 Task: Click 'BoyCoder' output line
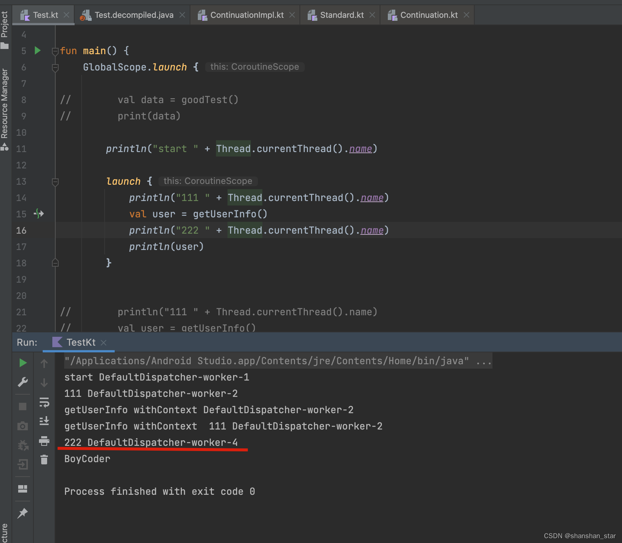click(x=87, y=459)
